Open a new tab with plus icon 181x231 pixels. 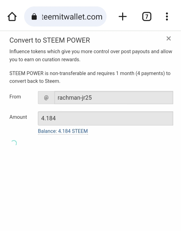tap(123, 17)
